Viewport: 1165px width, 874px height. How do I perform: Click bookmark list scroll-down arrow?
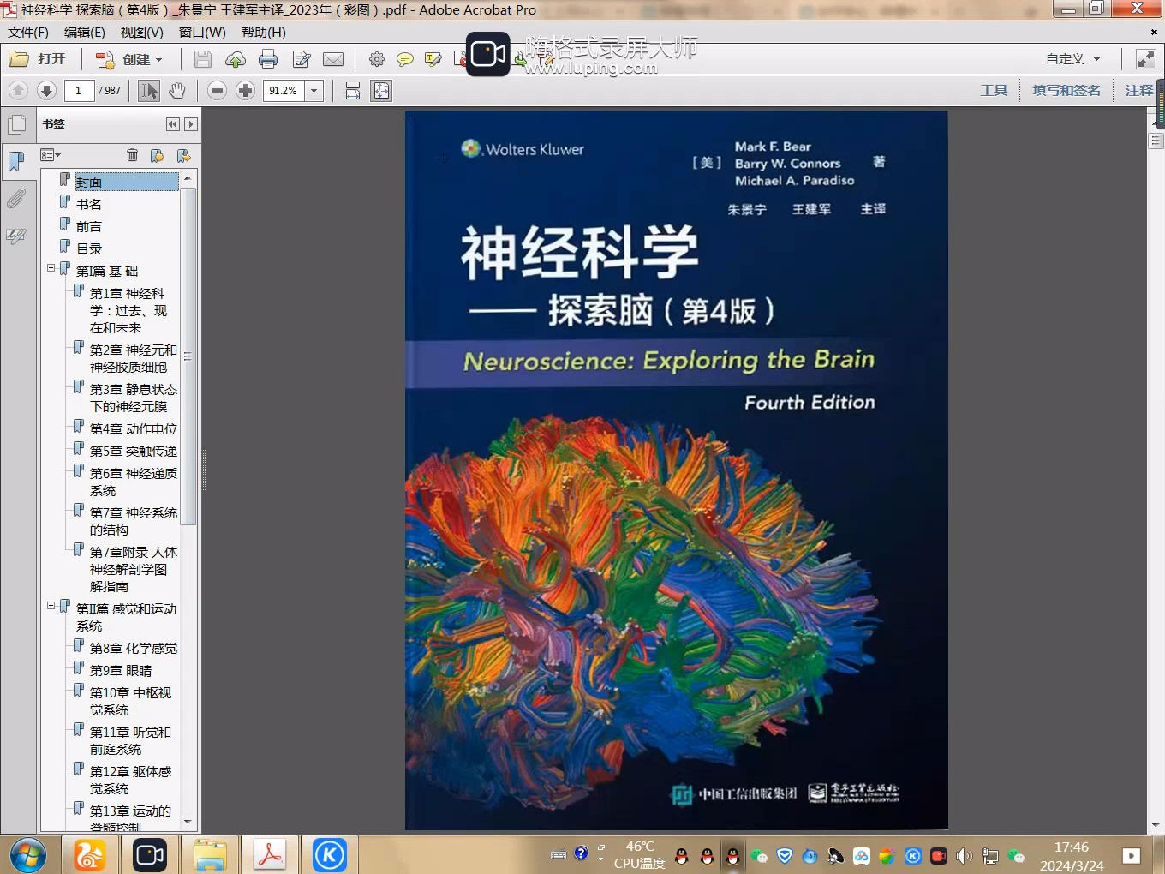tap(188, 823)
